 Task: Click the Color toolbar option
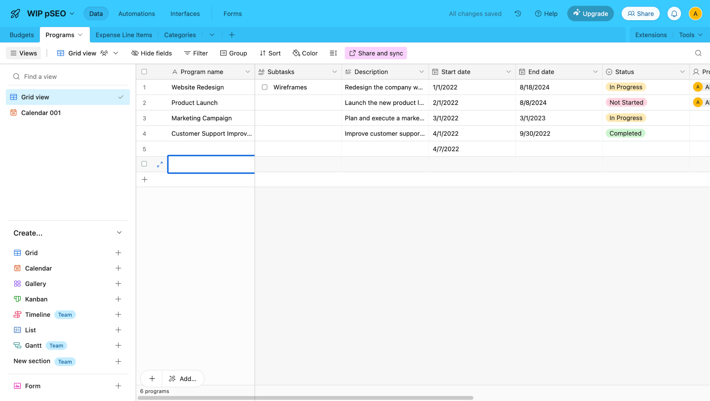tap(305, 53)
